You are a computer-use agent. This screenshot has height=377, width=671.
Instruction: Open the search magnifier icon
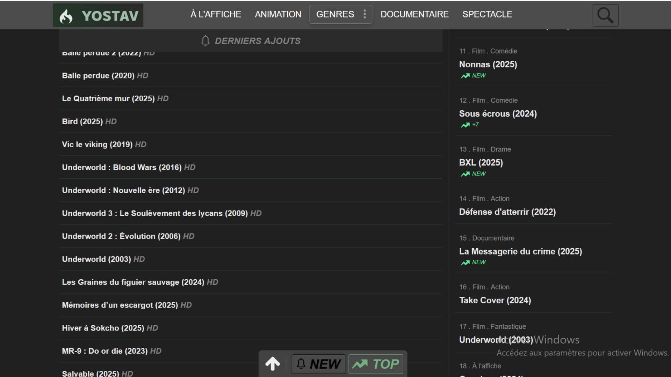pos(605,15)
